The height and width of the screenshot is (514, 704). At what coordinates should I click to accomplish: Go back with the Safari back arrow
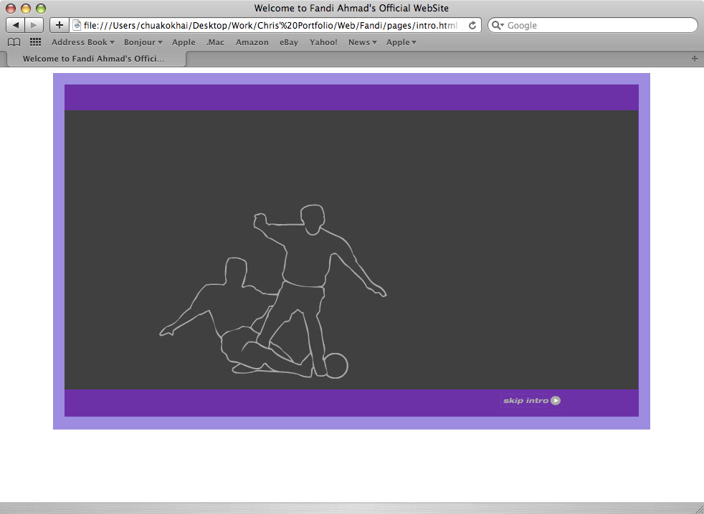16,25
